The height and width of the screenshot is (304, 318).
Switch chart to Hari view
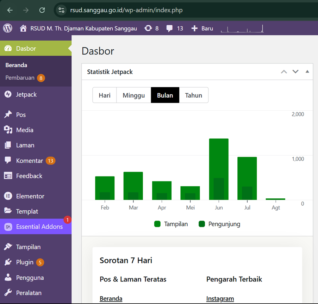pos(105,95)
